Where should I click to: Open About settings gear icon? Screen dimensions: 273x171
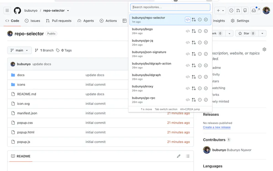pos(264,49)
